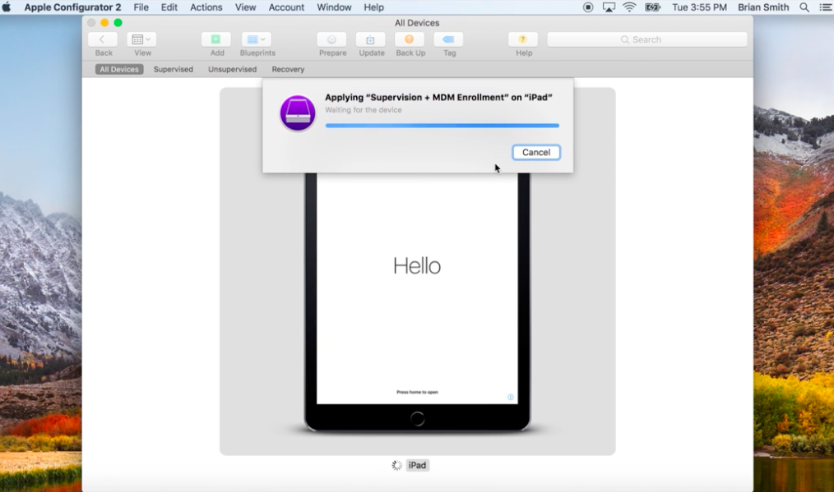This screenshot has height=492, width=834.
Task: Open the Apple Configurator 2 menu
Action: 72,7
